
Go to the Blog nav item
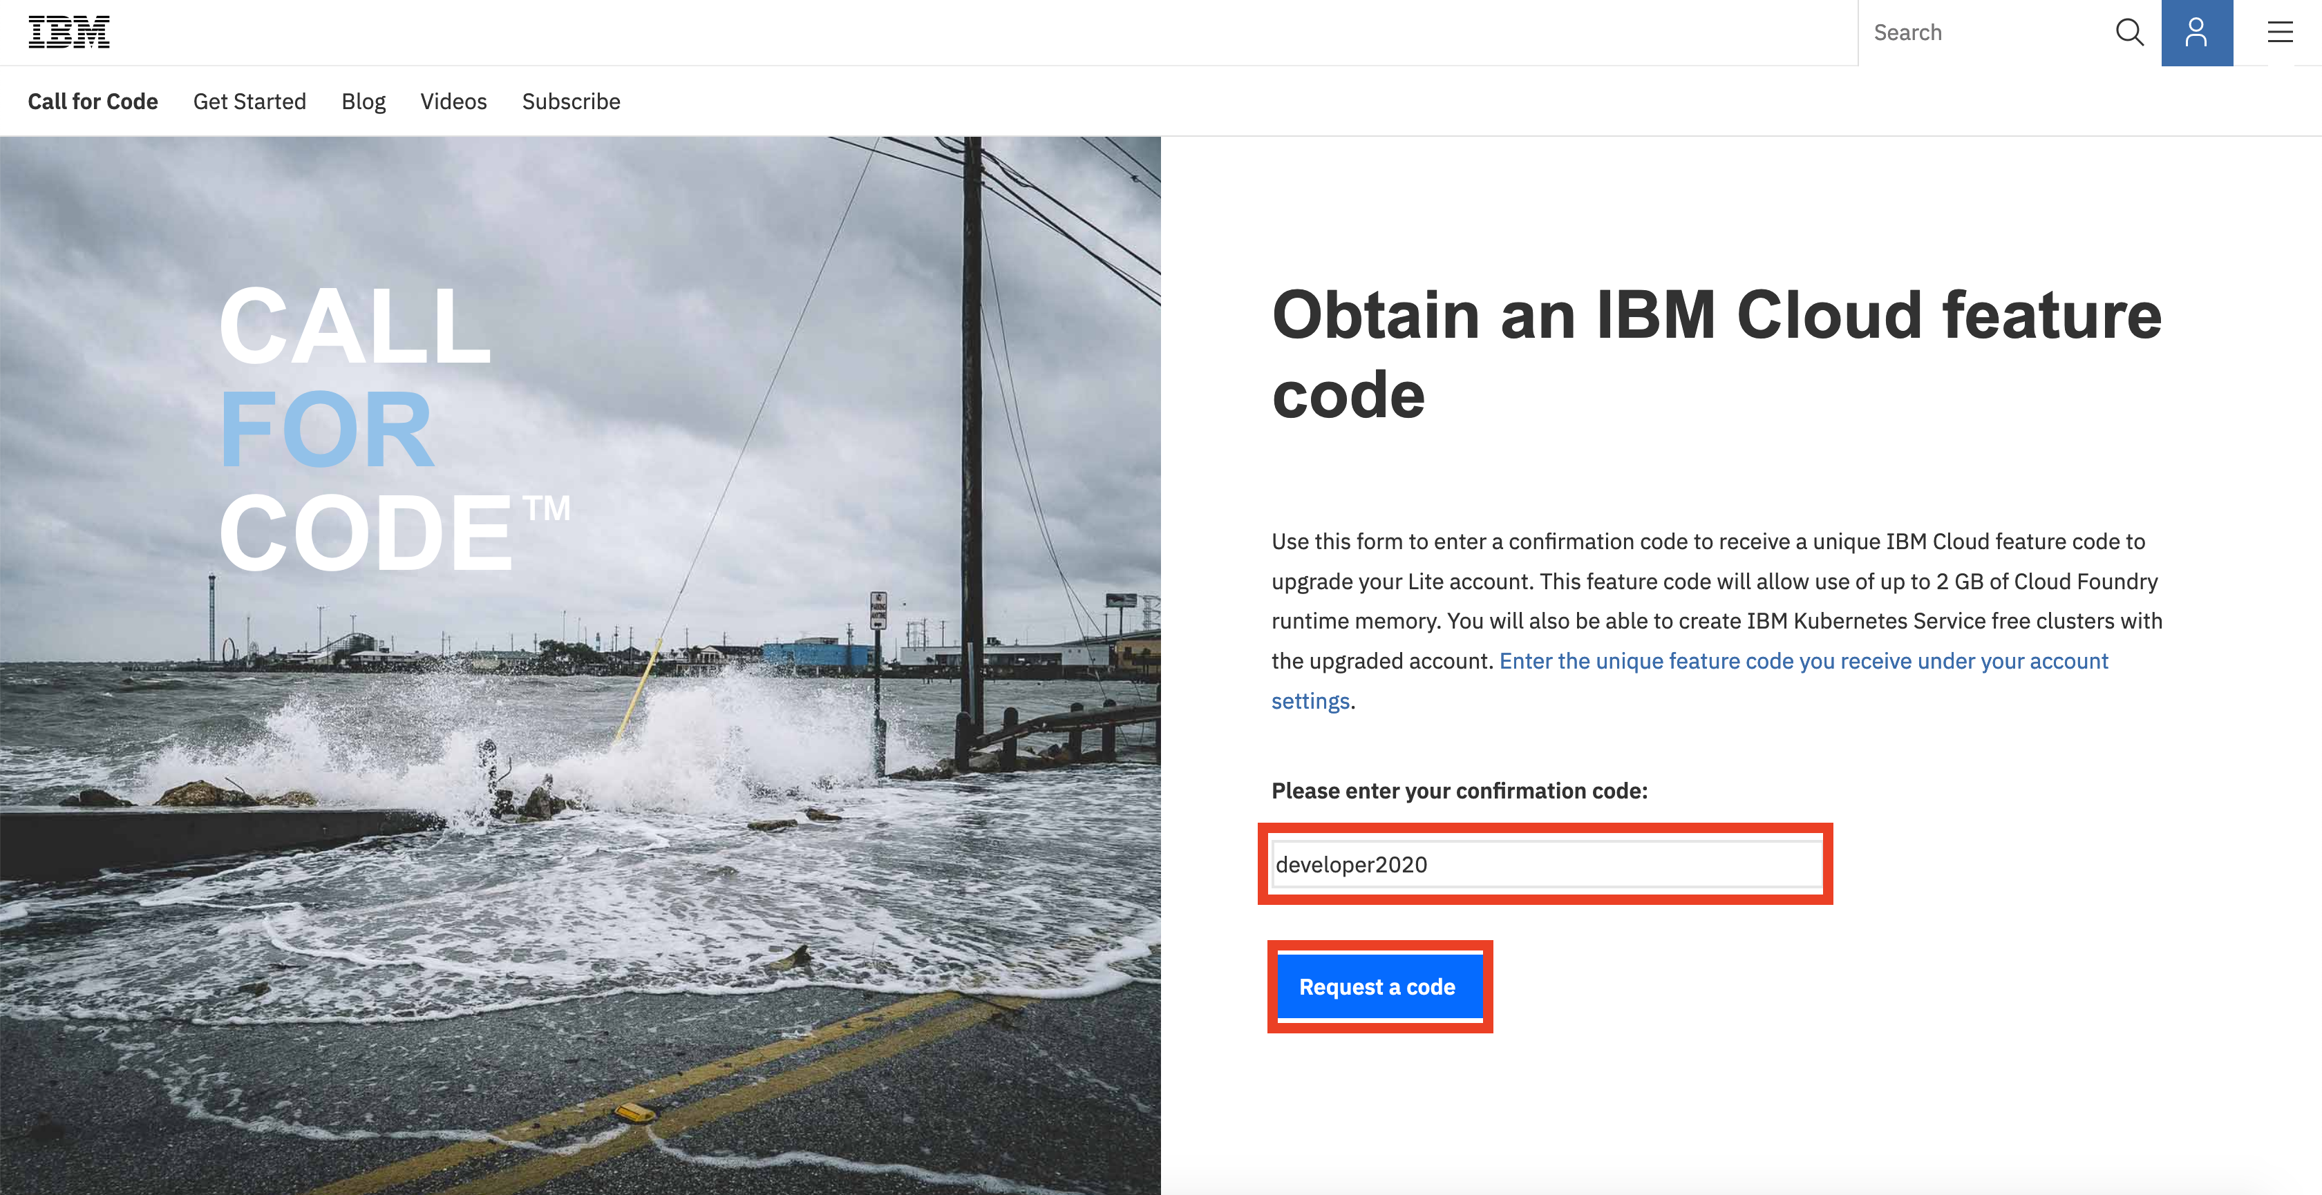pyautogui.click(x=364, y=101)
